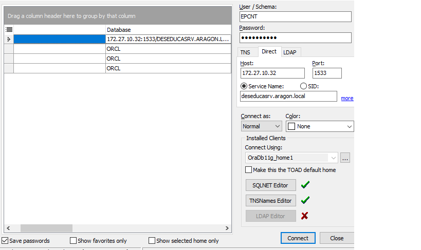Check Make this the TOAD default home

(249, 170)
